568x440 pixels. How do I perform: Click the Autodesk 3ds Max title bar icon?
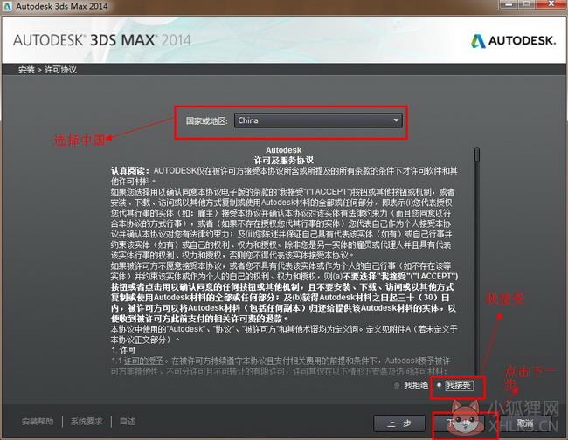(x=7, y=6)
